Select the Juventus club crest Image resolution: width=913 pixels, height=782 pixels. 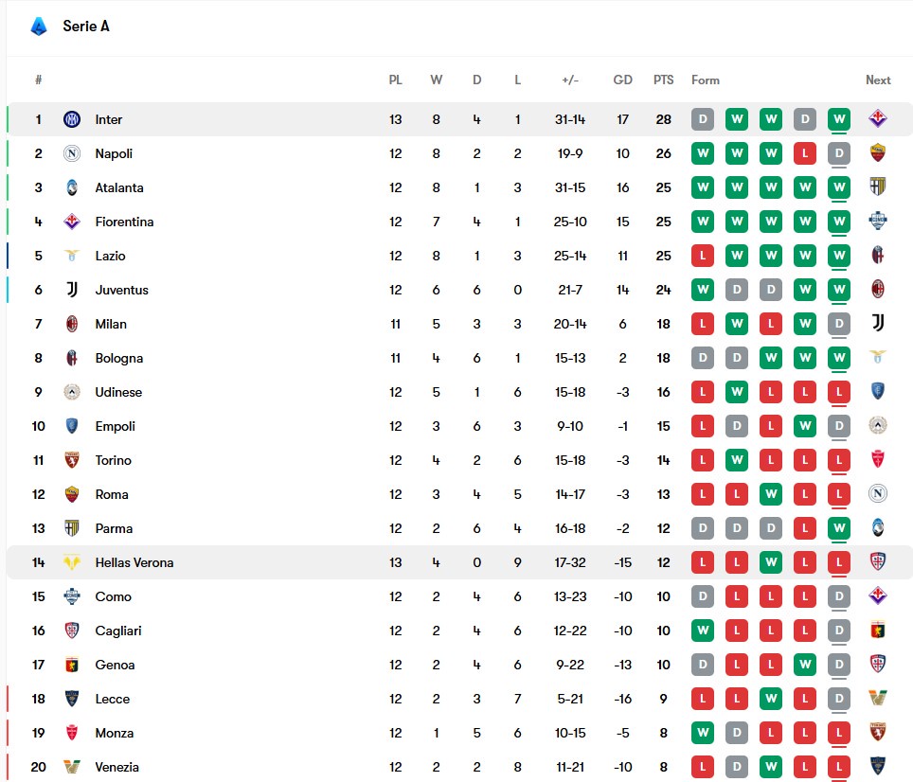pos(72,290)
